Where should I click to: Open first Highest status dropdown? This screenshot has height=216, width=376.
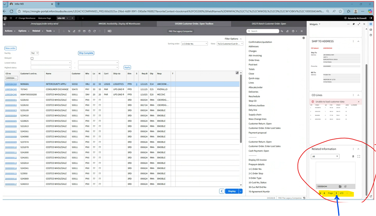51,67
